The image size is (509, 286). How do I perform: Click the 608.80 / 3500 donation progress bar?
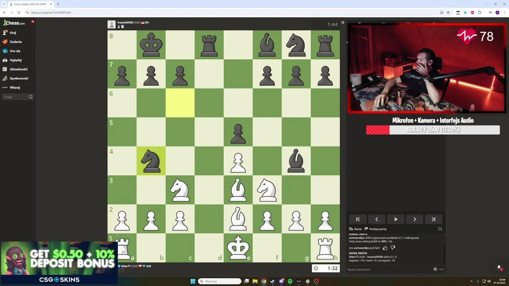point(433,130)
